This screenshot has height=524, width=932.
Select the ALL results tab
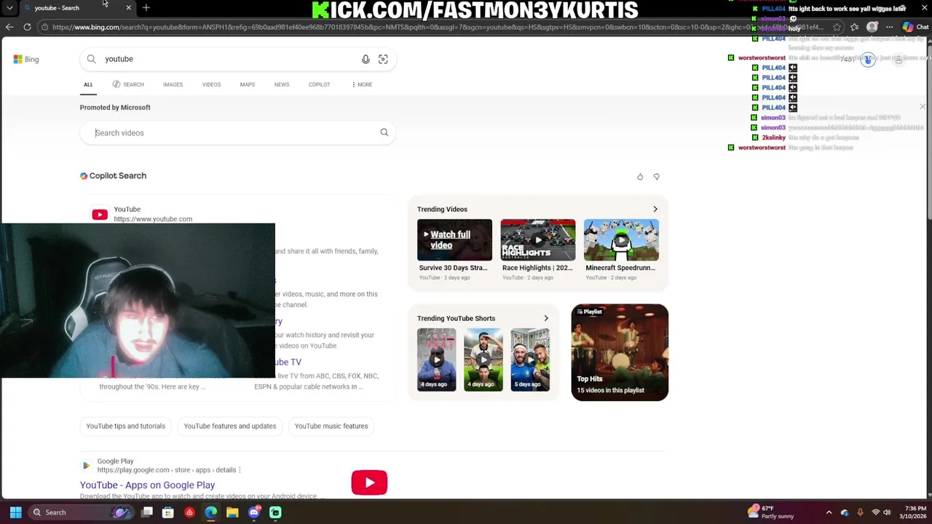click(x=88, y=84)
